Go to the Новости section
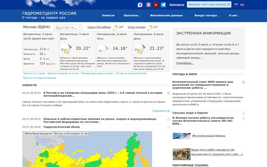Viewport: 267px width, 167px height. 108,16
